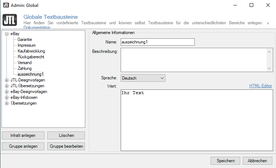Viewport: 276px width, 168px height.
Task: Expand the JTL-Designvorlagen group
Action: 7,80
